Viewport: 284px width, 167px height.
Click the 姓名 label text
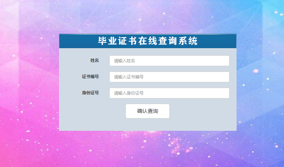tap(95, 60)
